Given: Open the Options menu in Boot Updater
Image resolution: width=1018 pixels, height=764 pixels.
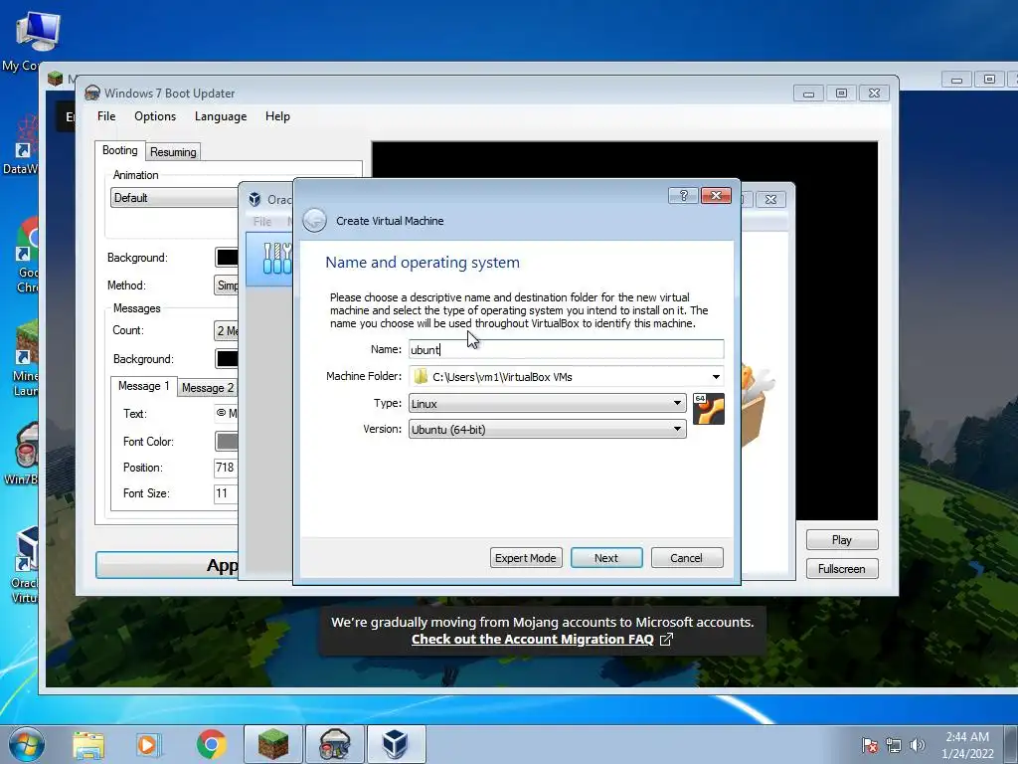Looking at the screenshot, I should (155, 116).
